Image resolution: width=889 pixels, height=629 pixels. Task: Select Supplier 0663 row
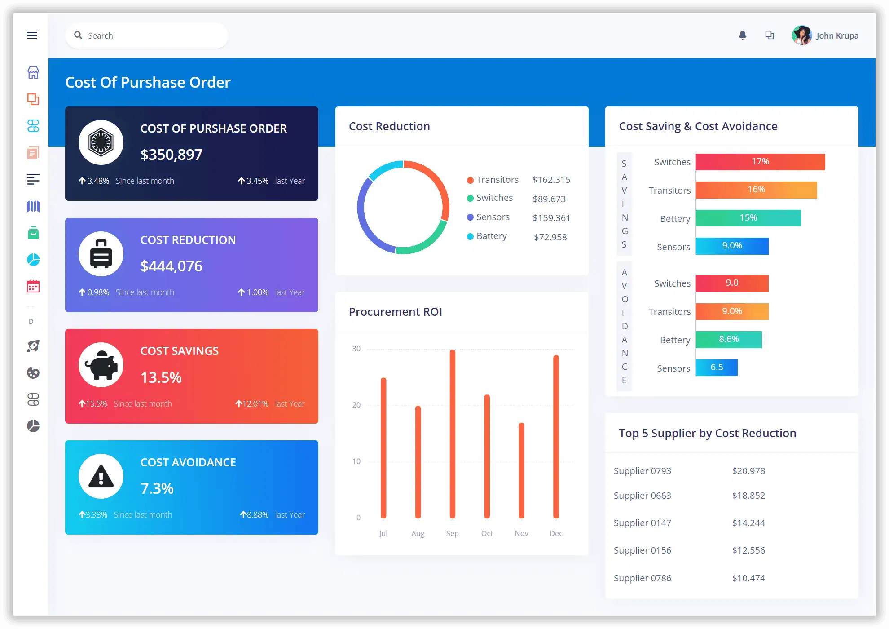click(732, 496)
